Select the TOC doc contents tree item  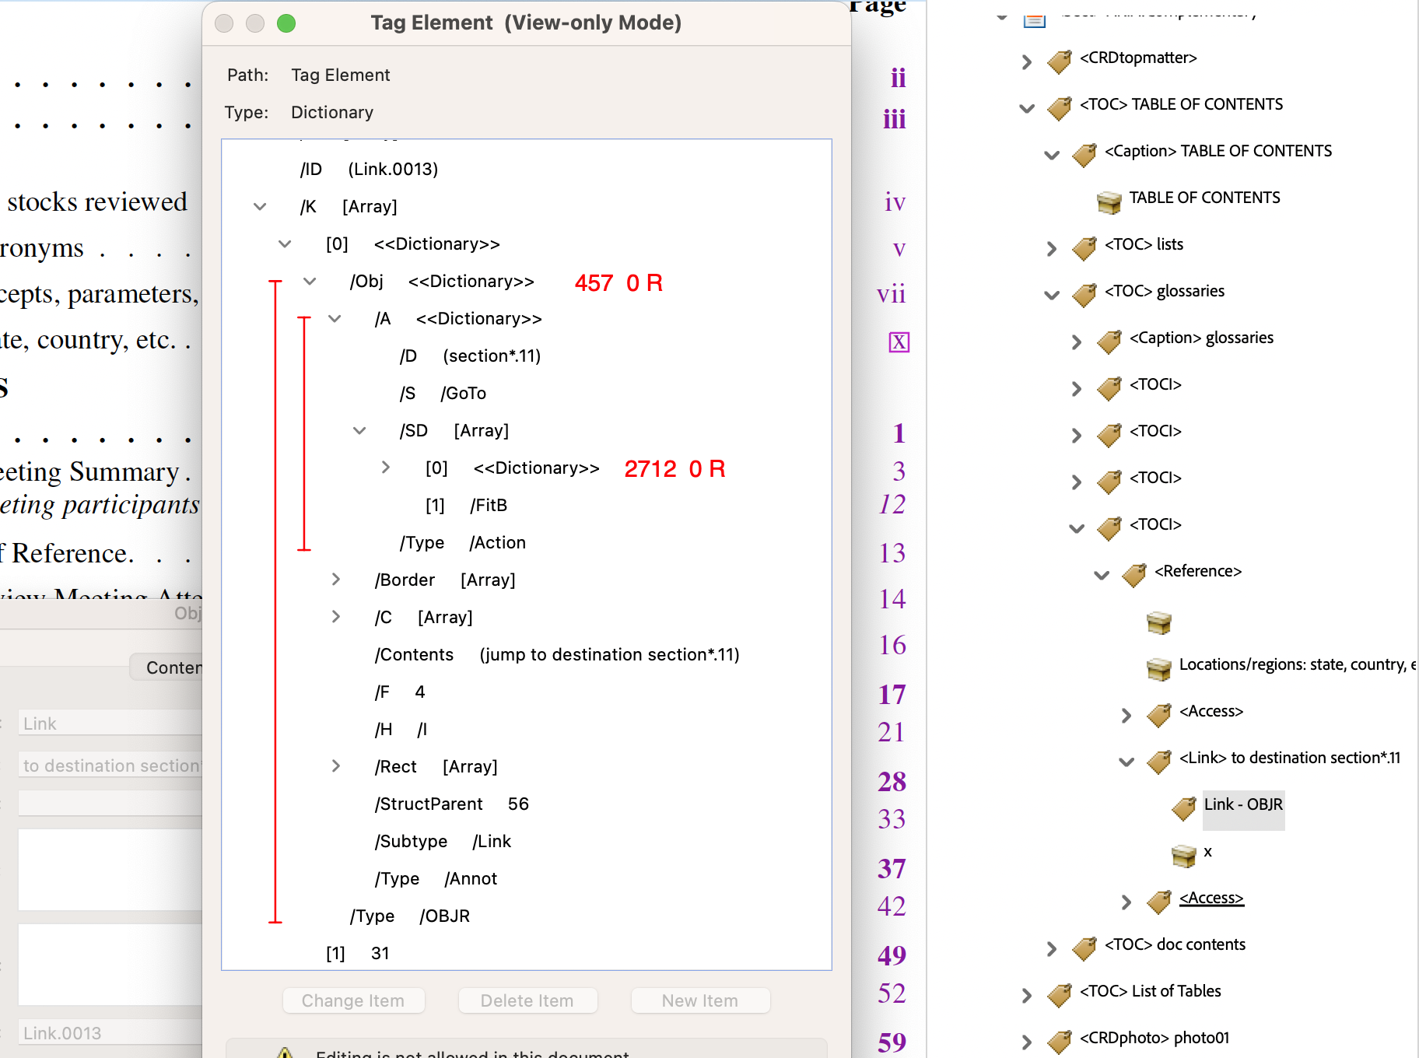pos(1174,944)
